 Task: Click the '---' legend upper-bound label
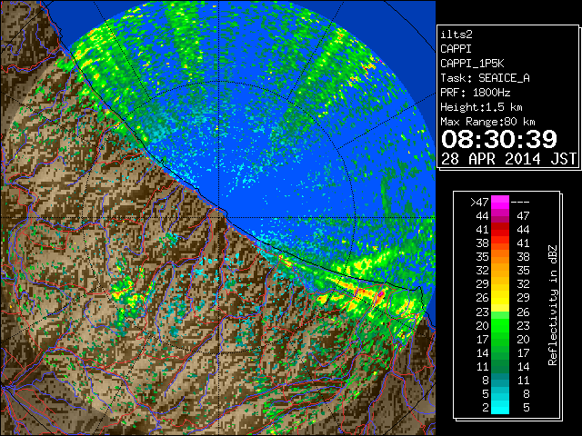coord(520,202)
